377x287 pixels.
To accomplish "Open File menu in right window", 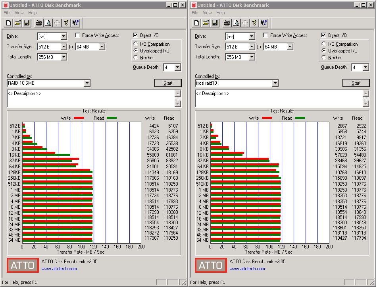I will point(195,13).
